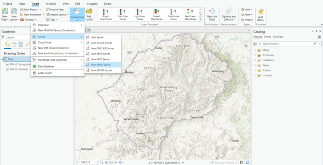
Task: Expand Databases node in Catalog
Action: click(x=255, y=60)
